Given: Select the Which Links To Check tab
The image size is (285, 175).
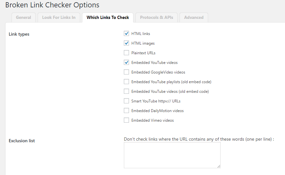Looking at the screenshot, I should (x=108, y=17).
